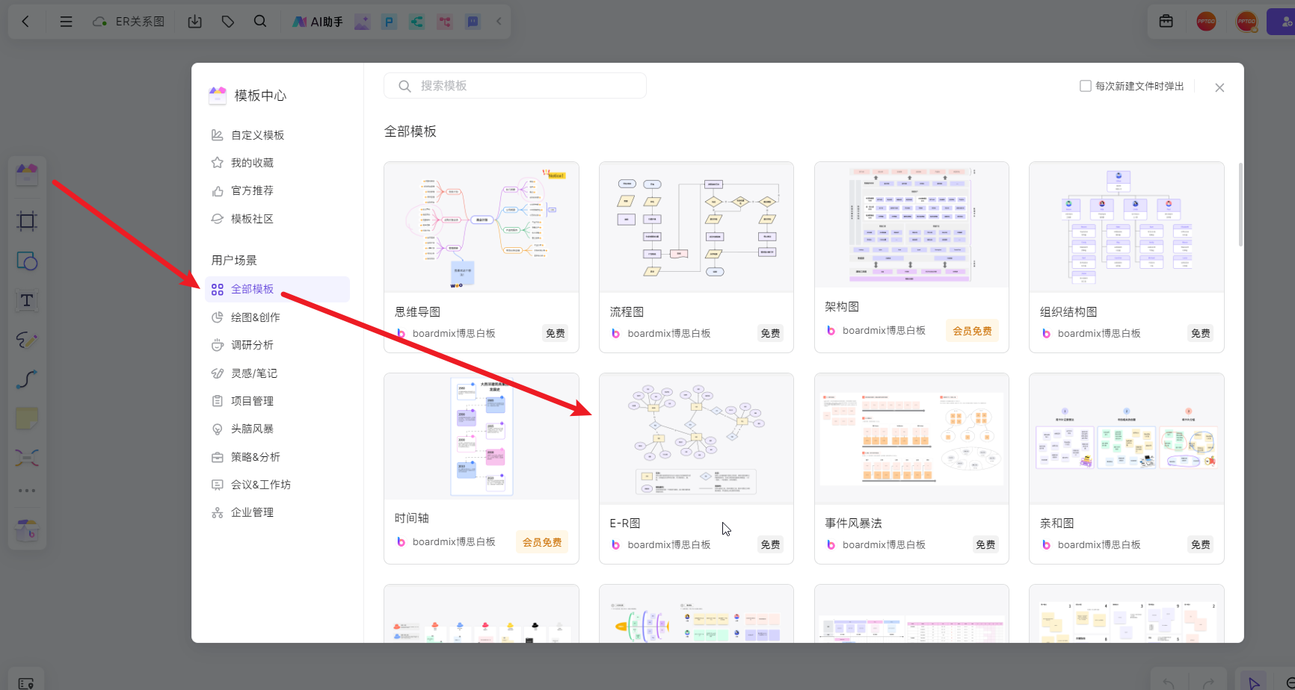Click the AI image generation icon
Screen dimensions: 1295x690
(x=362, y=22)
